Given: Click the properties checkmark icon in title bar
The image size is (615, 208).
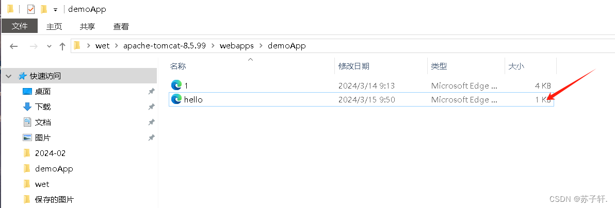Looking at the screenshot, I should [30, 9].
